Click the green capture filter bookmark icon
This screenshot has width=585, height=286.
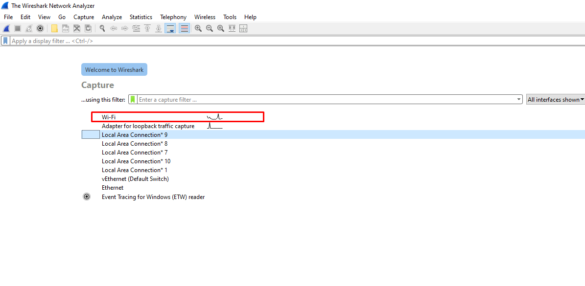click(133, 99)
